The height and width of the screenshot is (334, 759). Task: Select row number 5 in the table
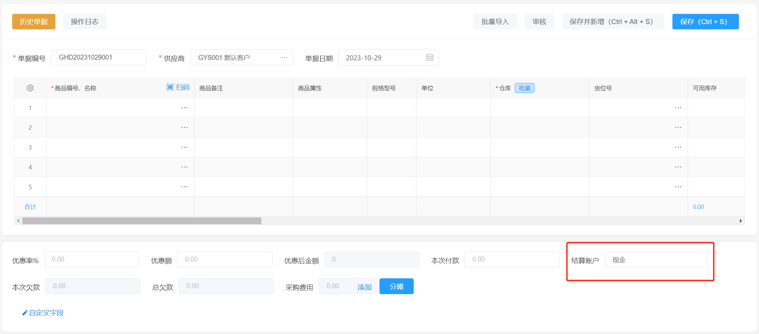(x=30, y=187)
